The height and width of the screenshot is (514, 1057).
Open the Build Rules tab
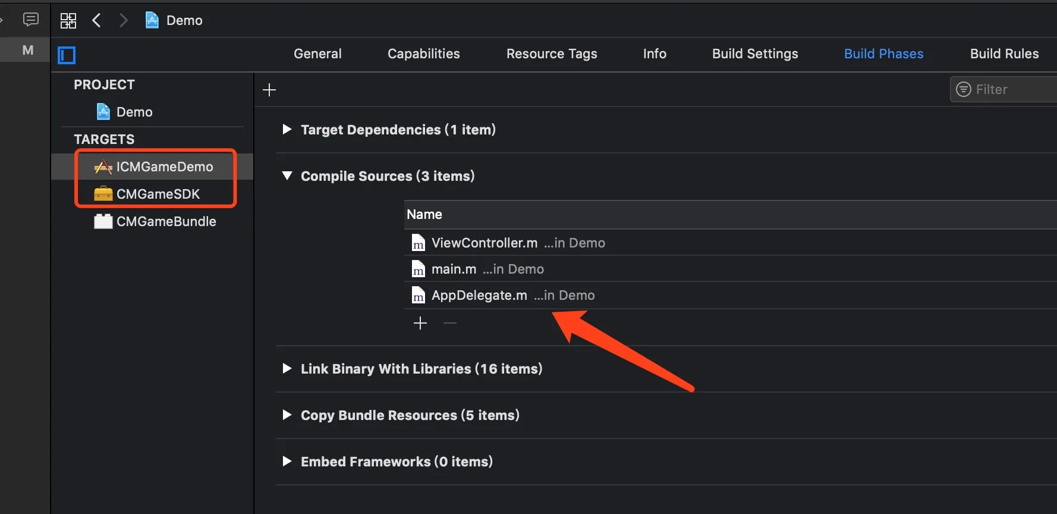coord(1005,54)
